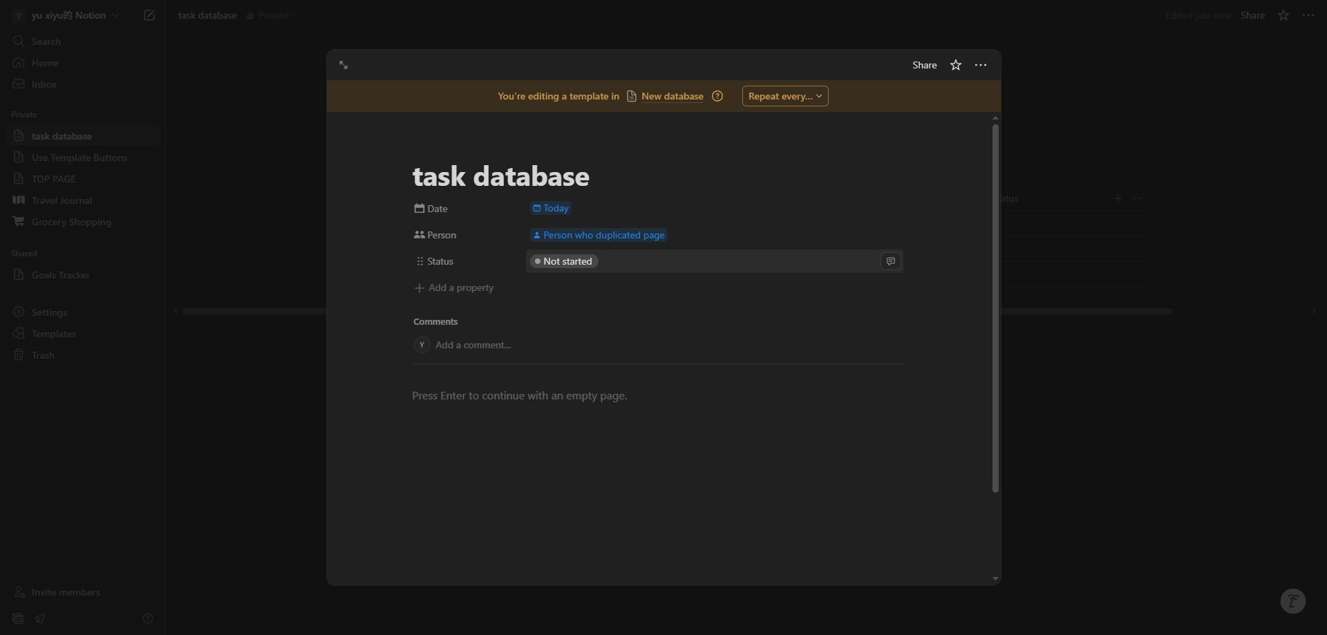Image resolution: width=1327 pixels, height=635 pixels.
Task: Open Templates from sidebar
Action: [x=82, y=334]
